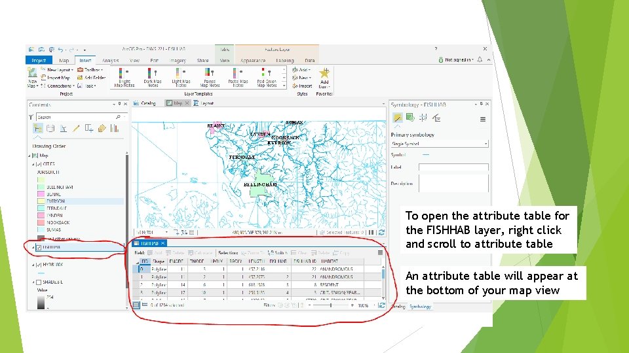
Task: Refresh the map view
Action: (381, 232)
